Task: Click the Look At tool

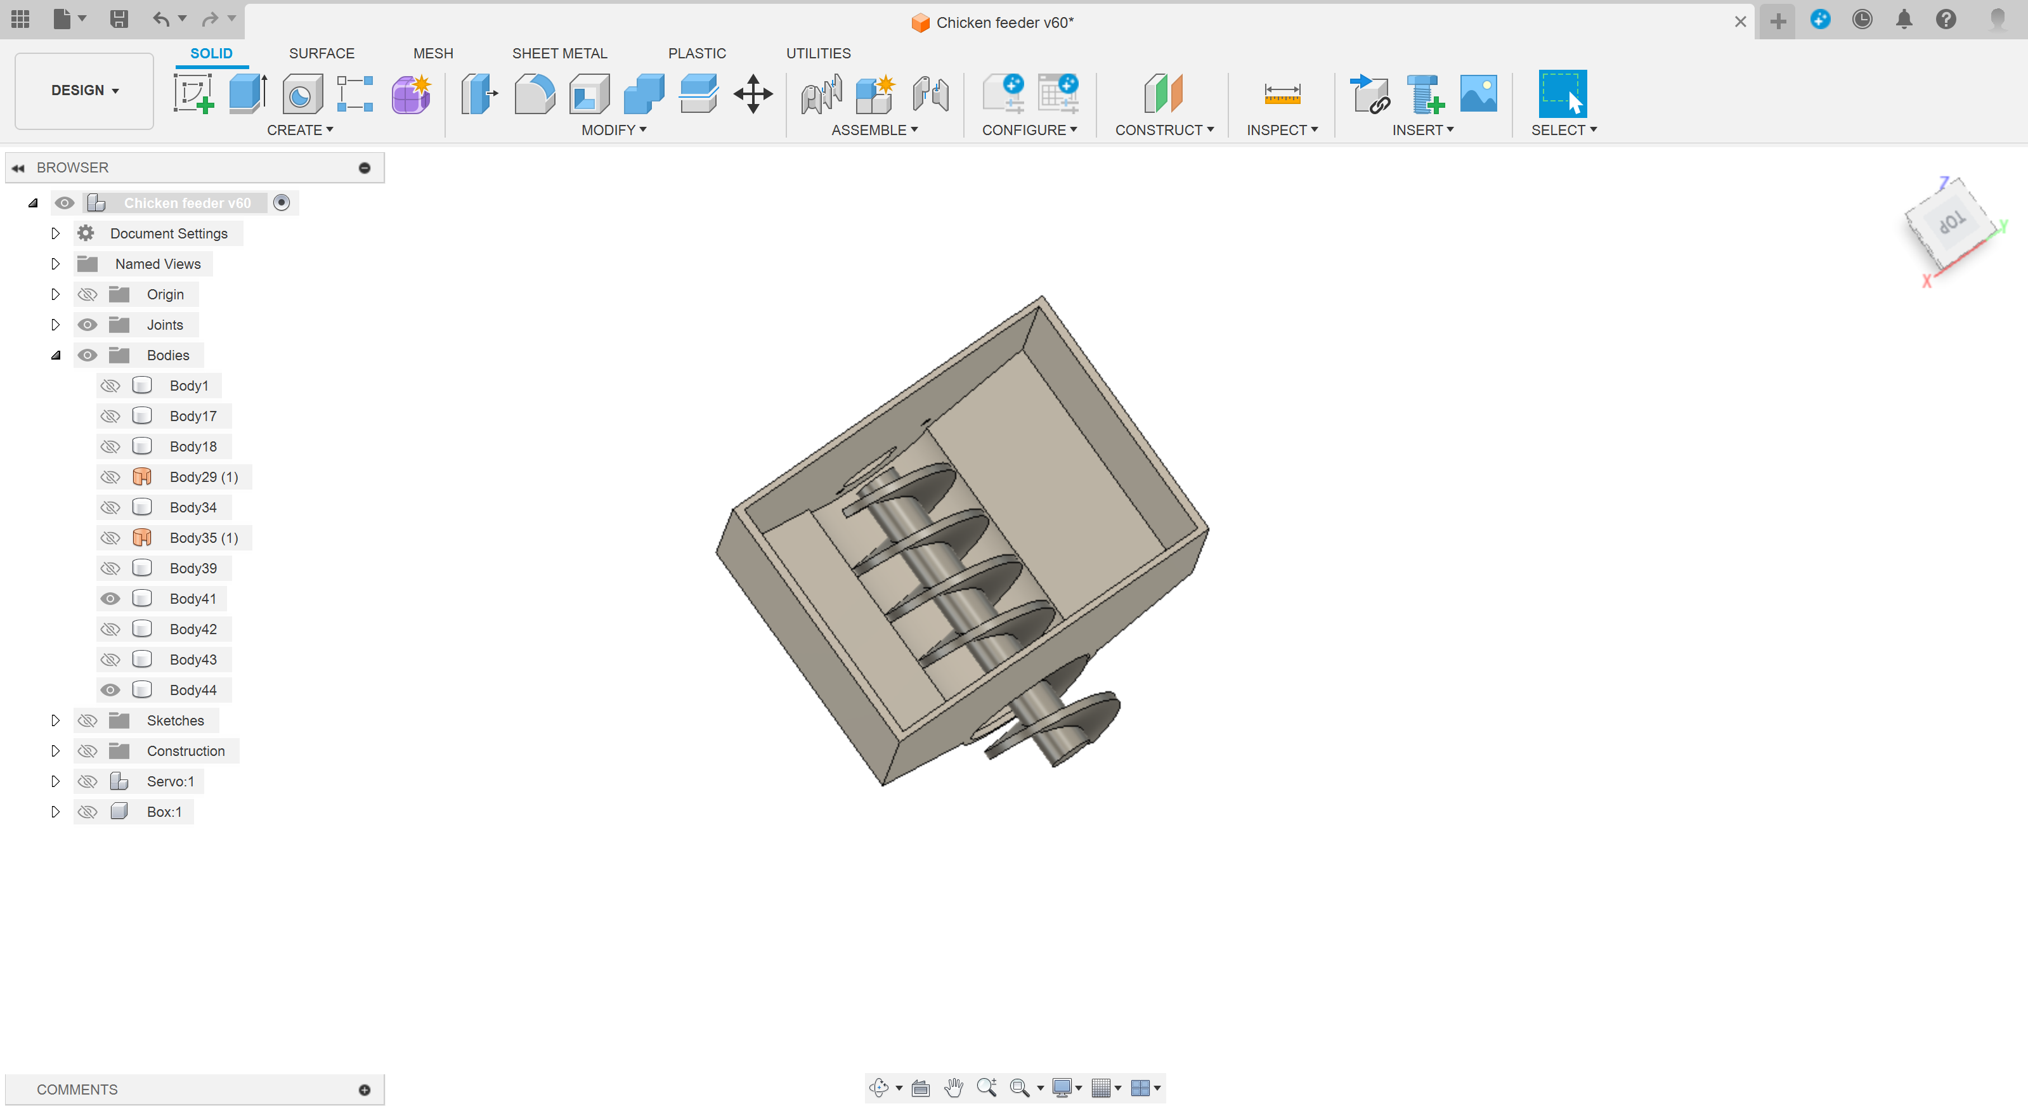Action: 920,1088
